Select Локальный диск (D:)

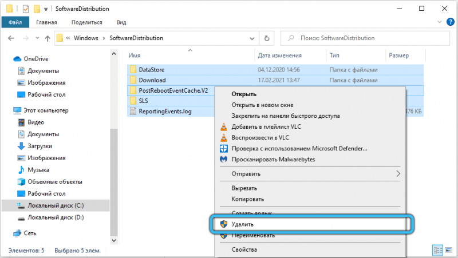(50, 217)
